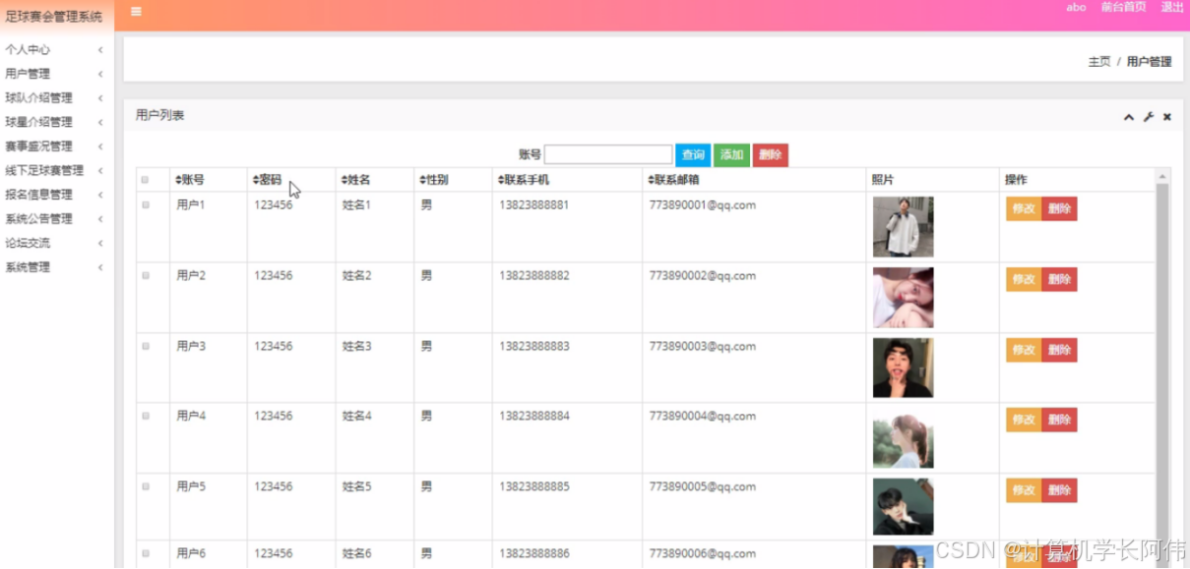Image resolution: width=1190 pixels, height=569 pixels.
Task: Open photo thumbnail of 用户4
Action: (903, 438)
